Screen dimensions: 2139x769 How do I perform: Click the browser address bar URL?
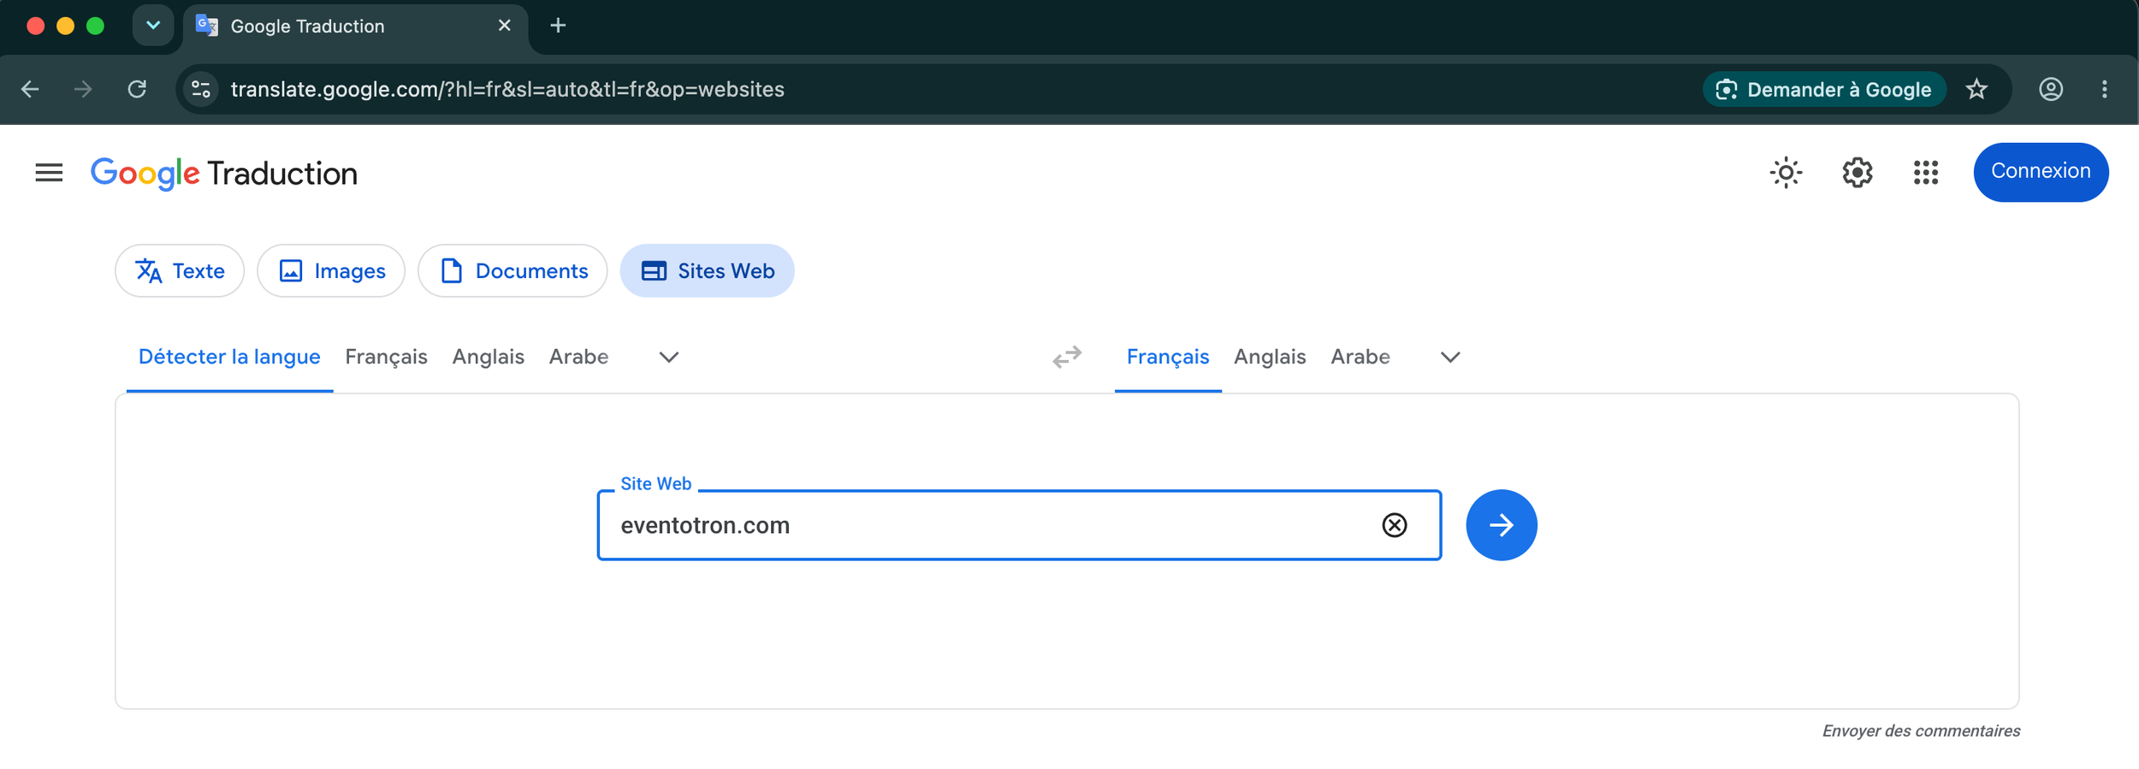[x=507, y=90]
